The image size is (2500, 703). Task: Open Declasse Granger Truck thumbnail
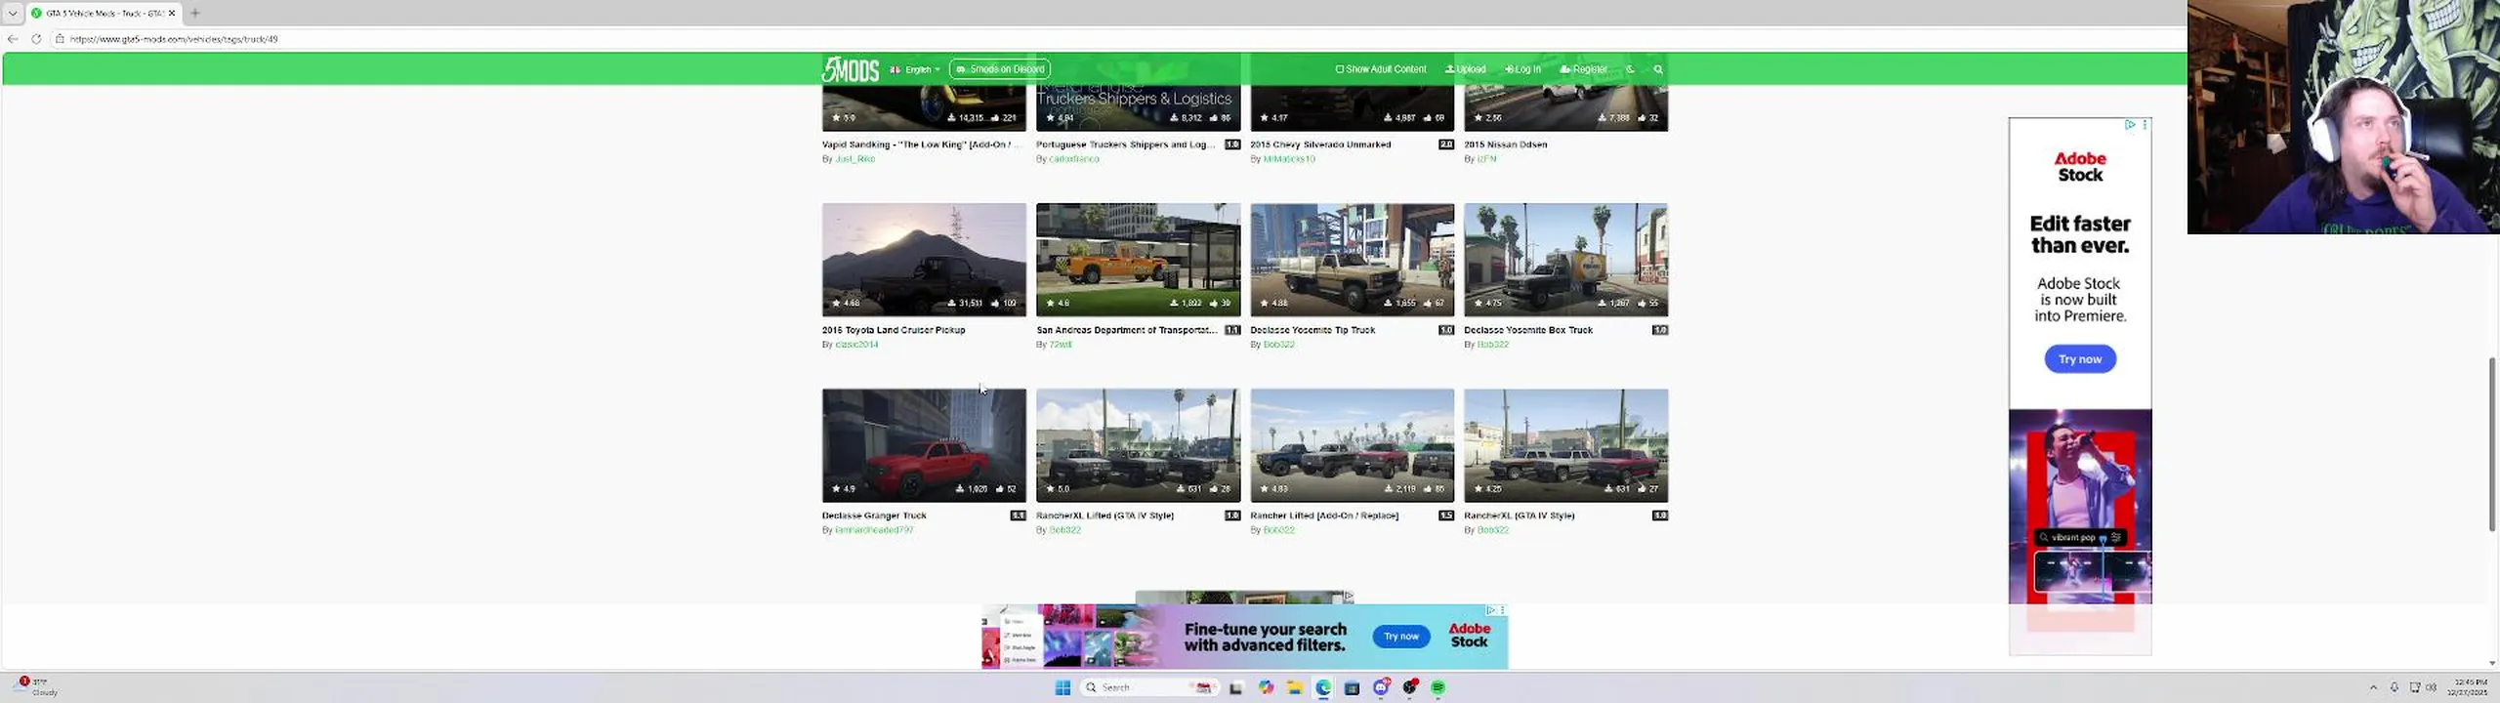coord(924,445)
